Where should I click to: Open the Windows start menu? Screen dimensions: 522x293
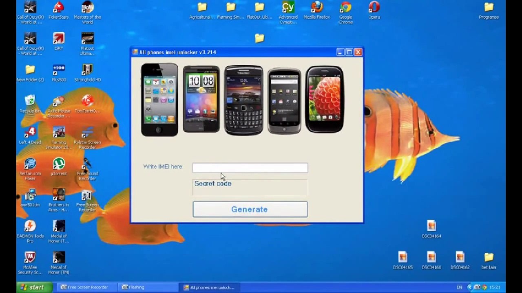(x=34, y=287)
